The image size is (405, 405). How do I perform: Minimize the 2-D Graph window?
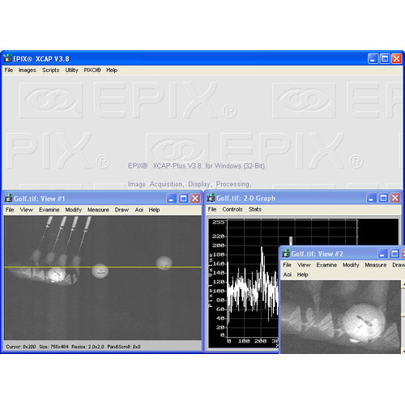[371, 198]
